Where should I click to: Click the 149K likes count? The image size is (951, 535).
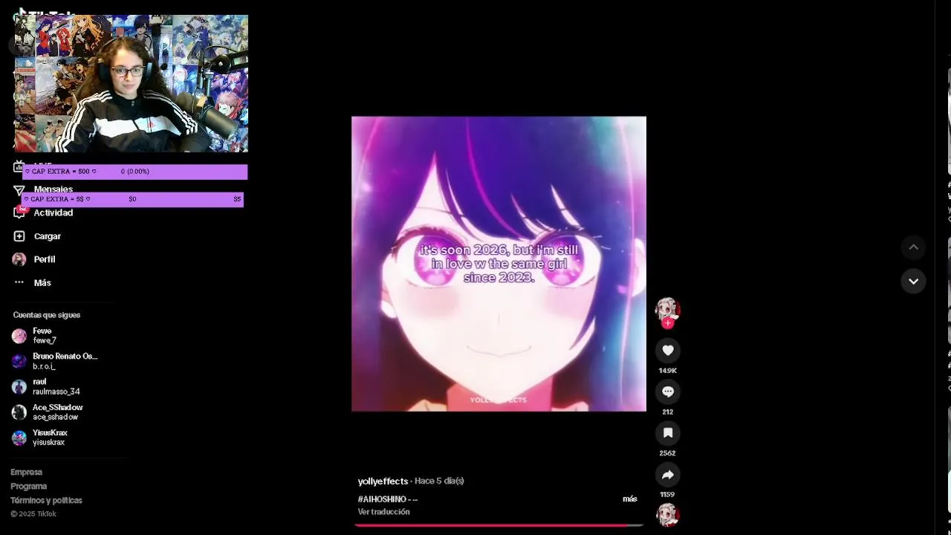[667, 371]
